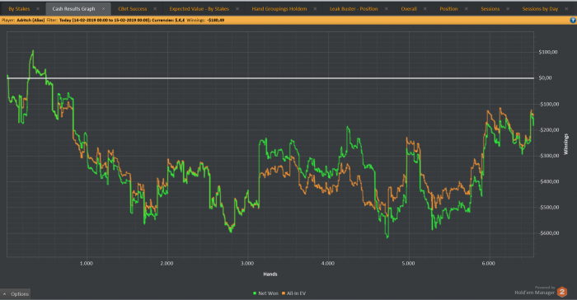Click the Hands axis title
This screenshot has width=577, height=300.
tap(270, 274)
